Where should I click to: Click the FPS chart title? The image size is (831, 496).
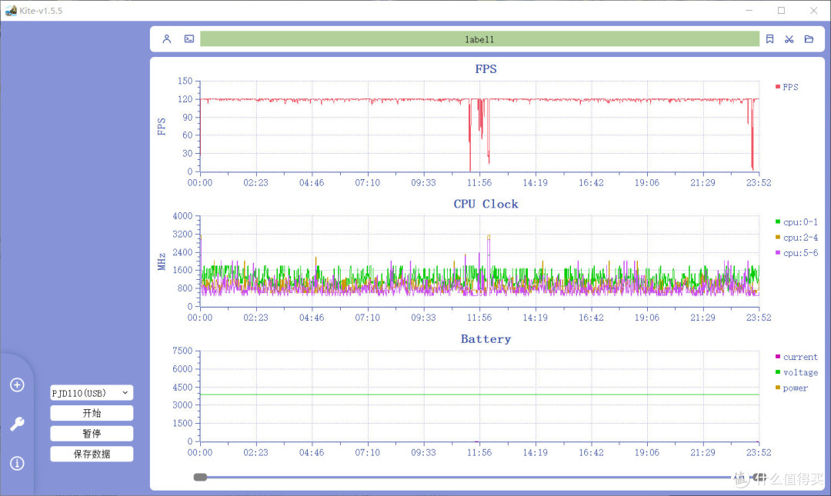[486, 69]
